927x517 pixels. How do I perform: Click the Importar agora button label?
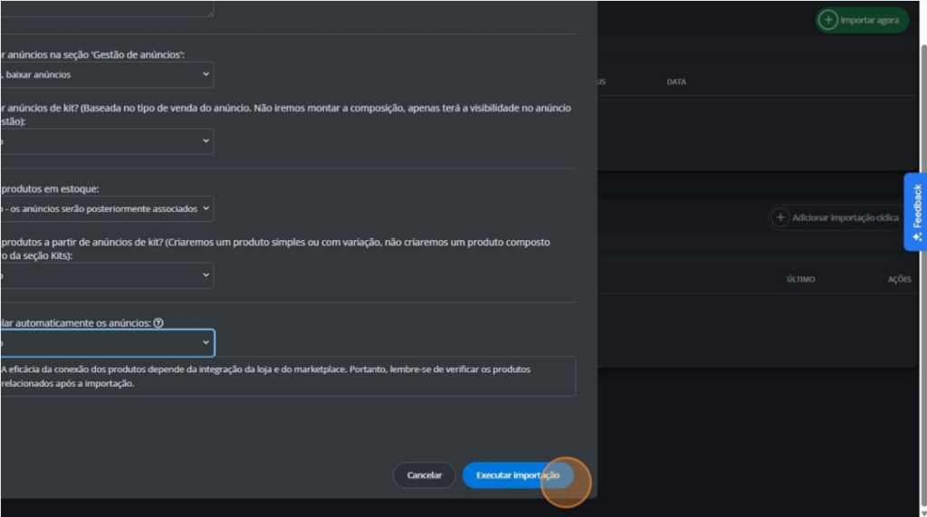pyautogui.click(x=869, y=20)
